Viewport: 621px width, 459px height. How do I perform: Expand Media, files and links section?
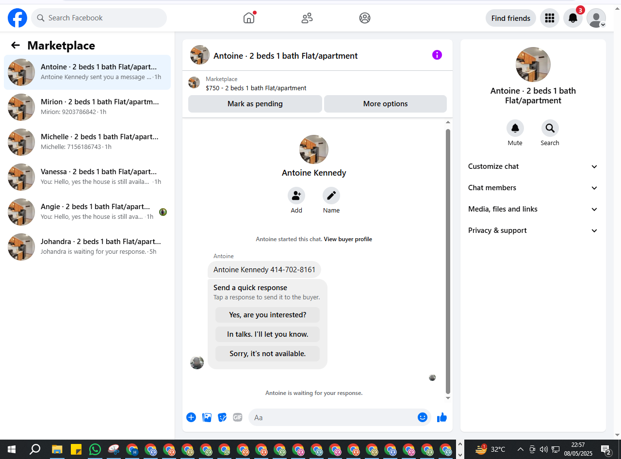point(533,209)
